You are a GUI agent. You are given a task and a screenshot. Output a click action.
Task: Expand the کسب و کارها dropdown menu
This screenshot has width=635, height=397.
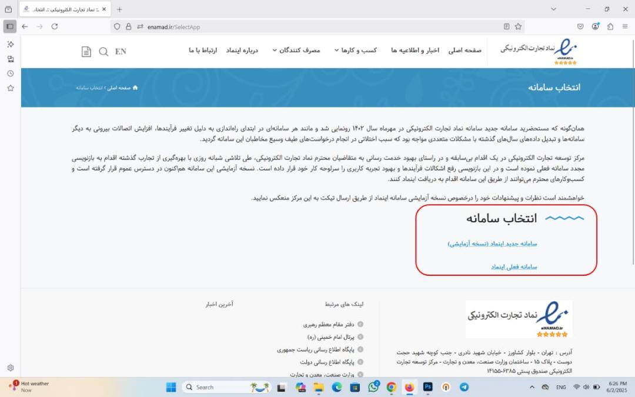tap(355, 50)
